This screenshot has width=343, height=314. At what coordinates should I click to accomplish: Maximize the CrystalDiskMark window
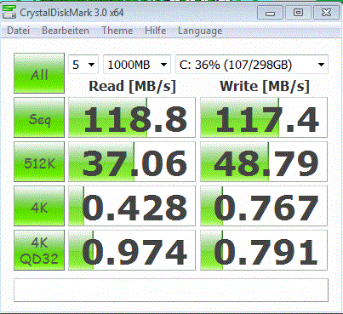tap(298, 13)
